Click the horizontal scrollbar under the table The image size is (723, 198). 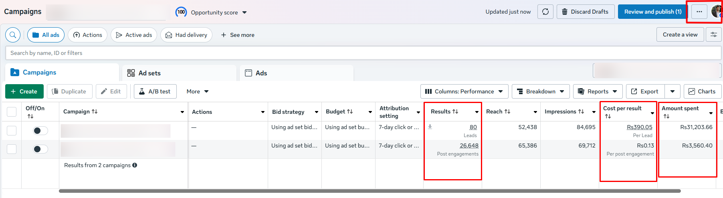(x=369, y=191)
